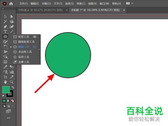
Task: Select the Rotate tool
Action: click(5, 47)
